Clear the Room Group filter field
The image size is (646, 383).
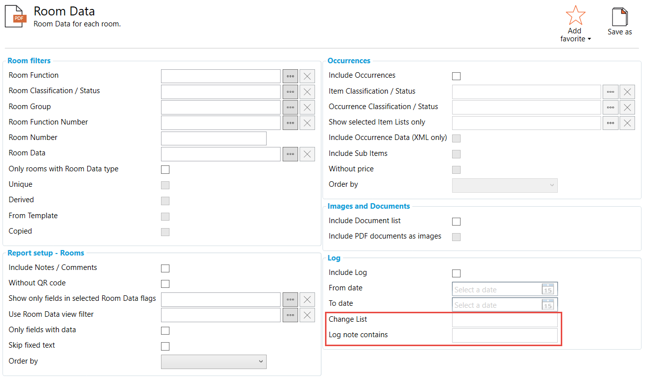[307, 107]
